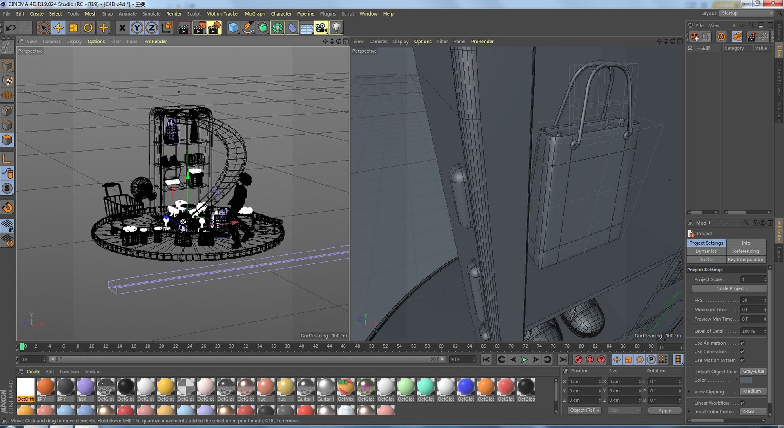
Task: Open the green Array modeling objects icon
Action: pos(277,28)
